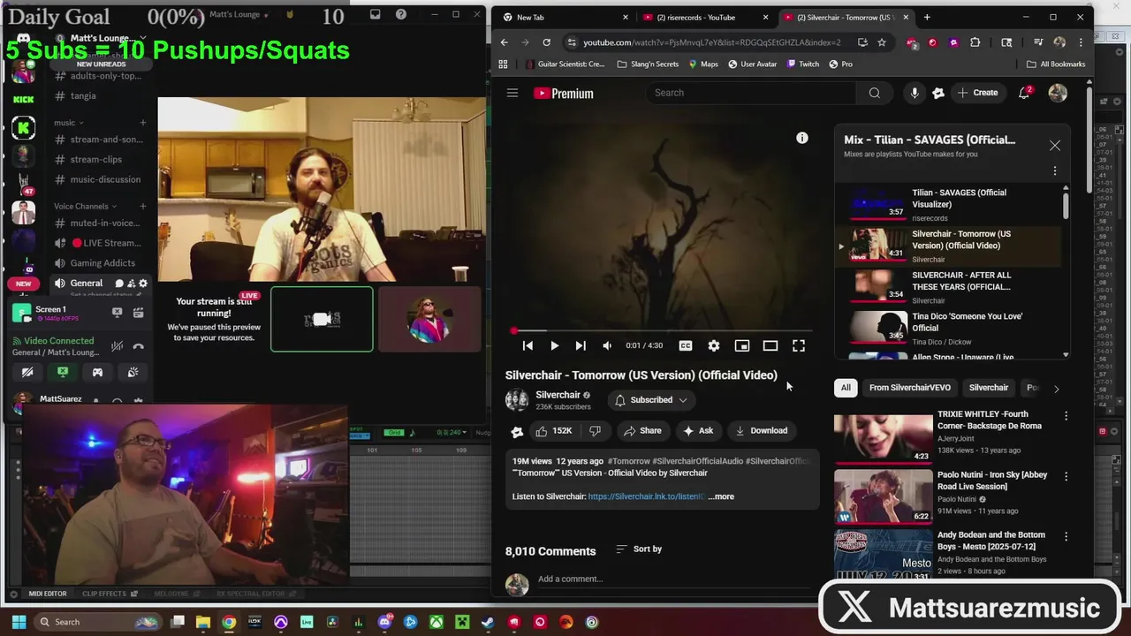Open the Silverchair.lnk.to listen link
The height and width of the screenshot is (636, 1131).
(646, 496)
